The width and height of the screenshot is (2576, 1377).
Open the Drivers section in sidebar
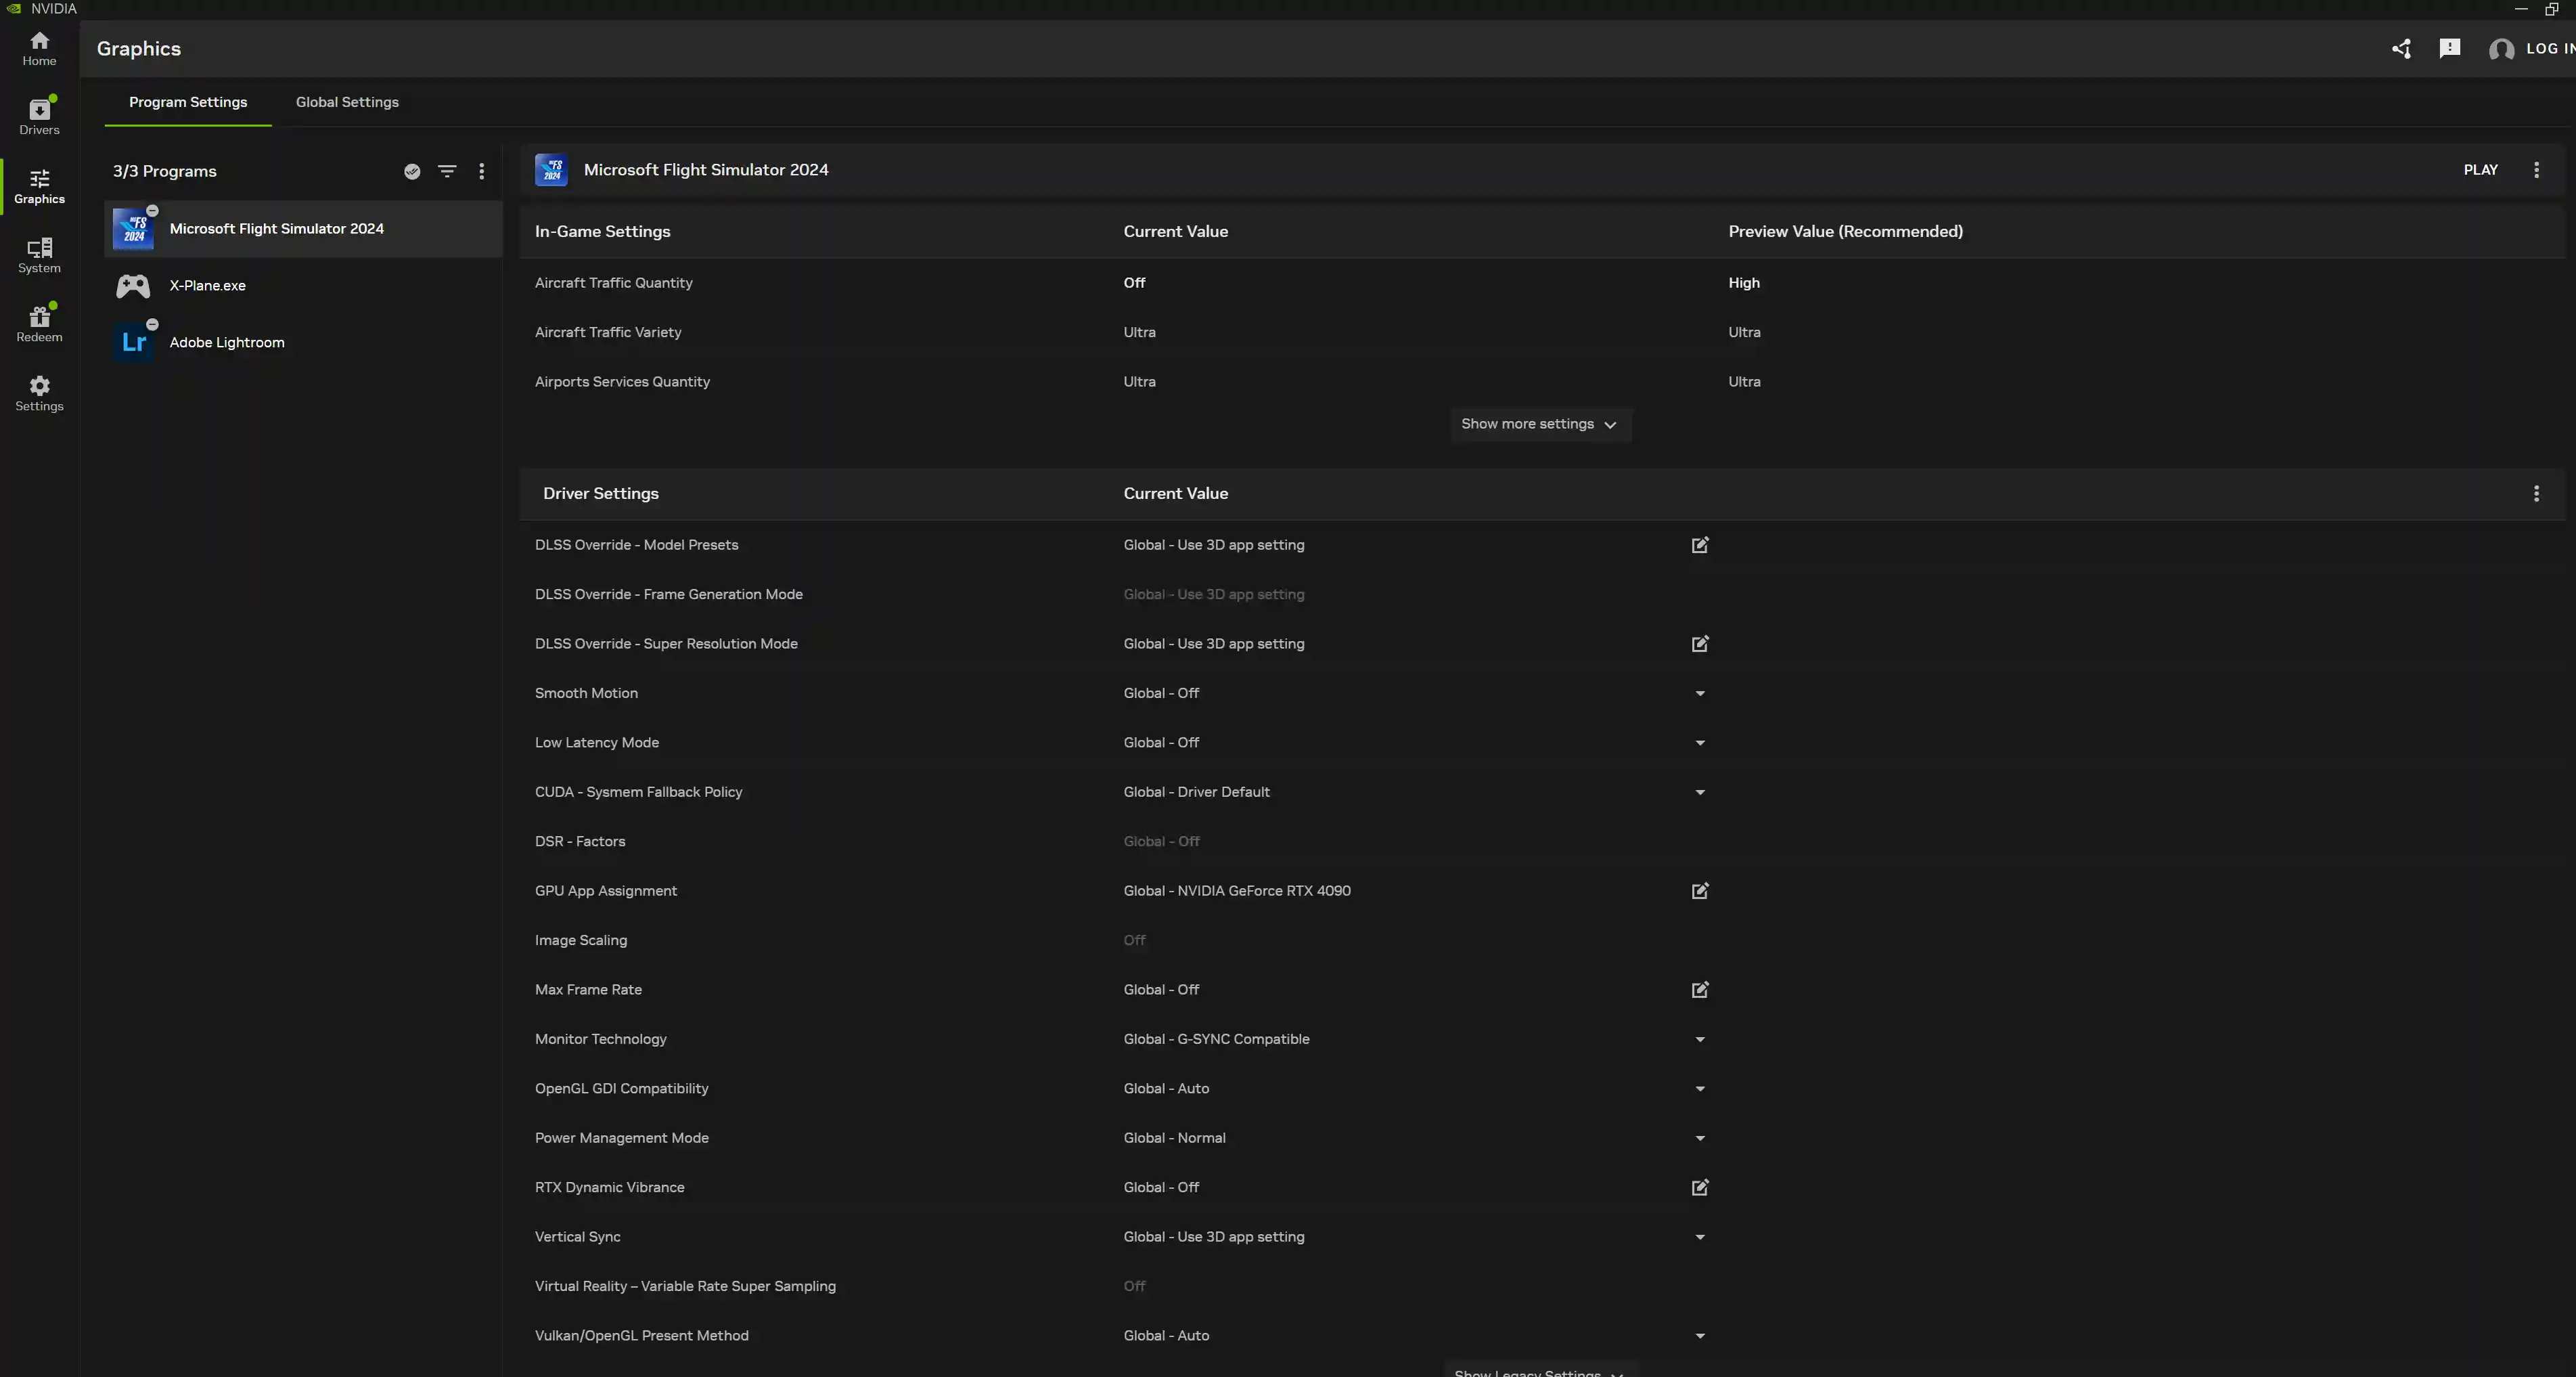39,116
